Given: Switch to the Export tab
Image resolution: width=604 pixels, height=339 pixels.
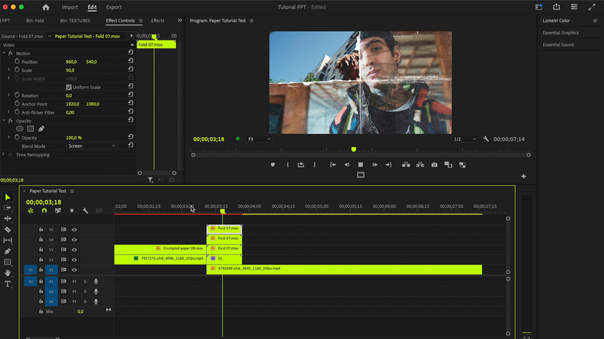Looking at the screenshot, I should (x=114, y=7).
